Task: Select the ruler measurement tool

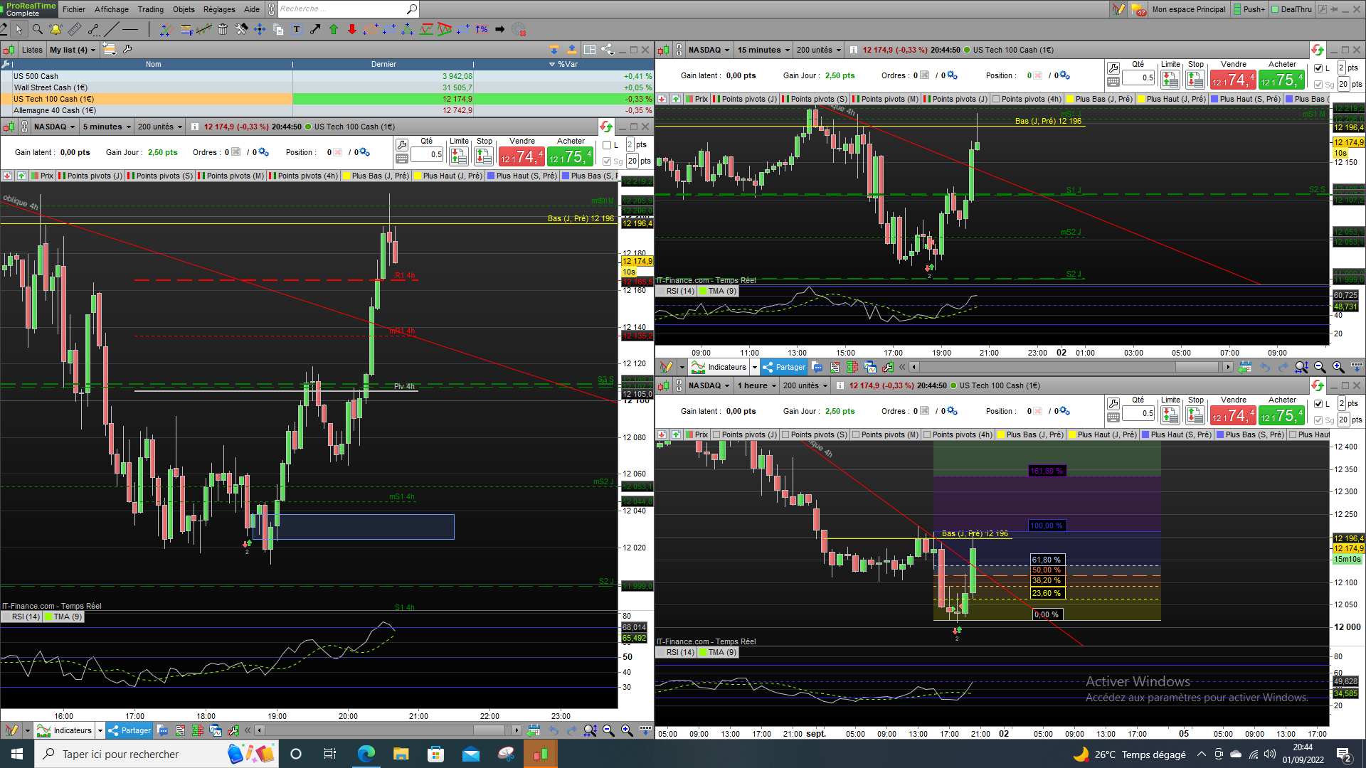Action: pyautogui.click(x=75, y=29)
